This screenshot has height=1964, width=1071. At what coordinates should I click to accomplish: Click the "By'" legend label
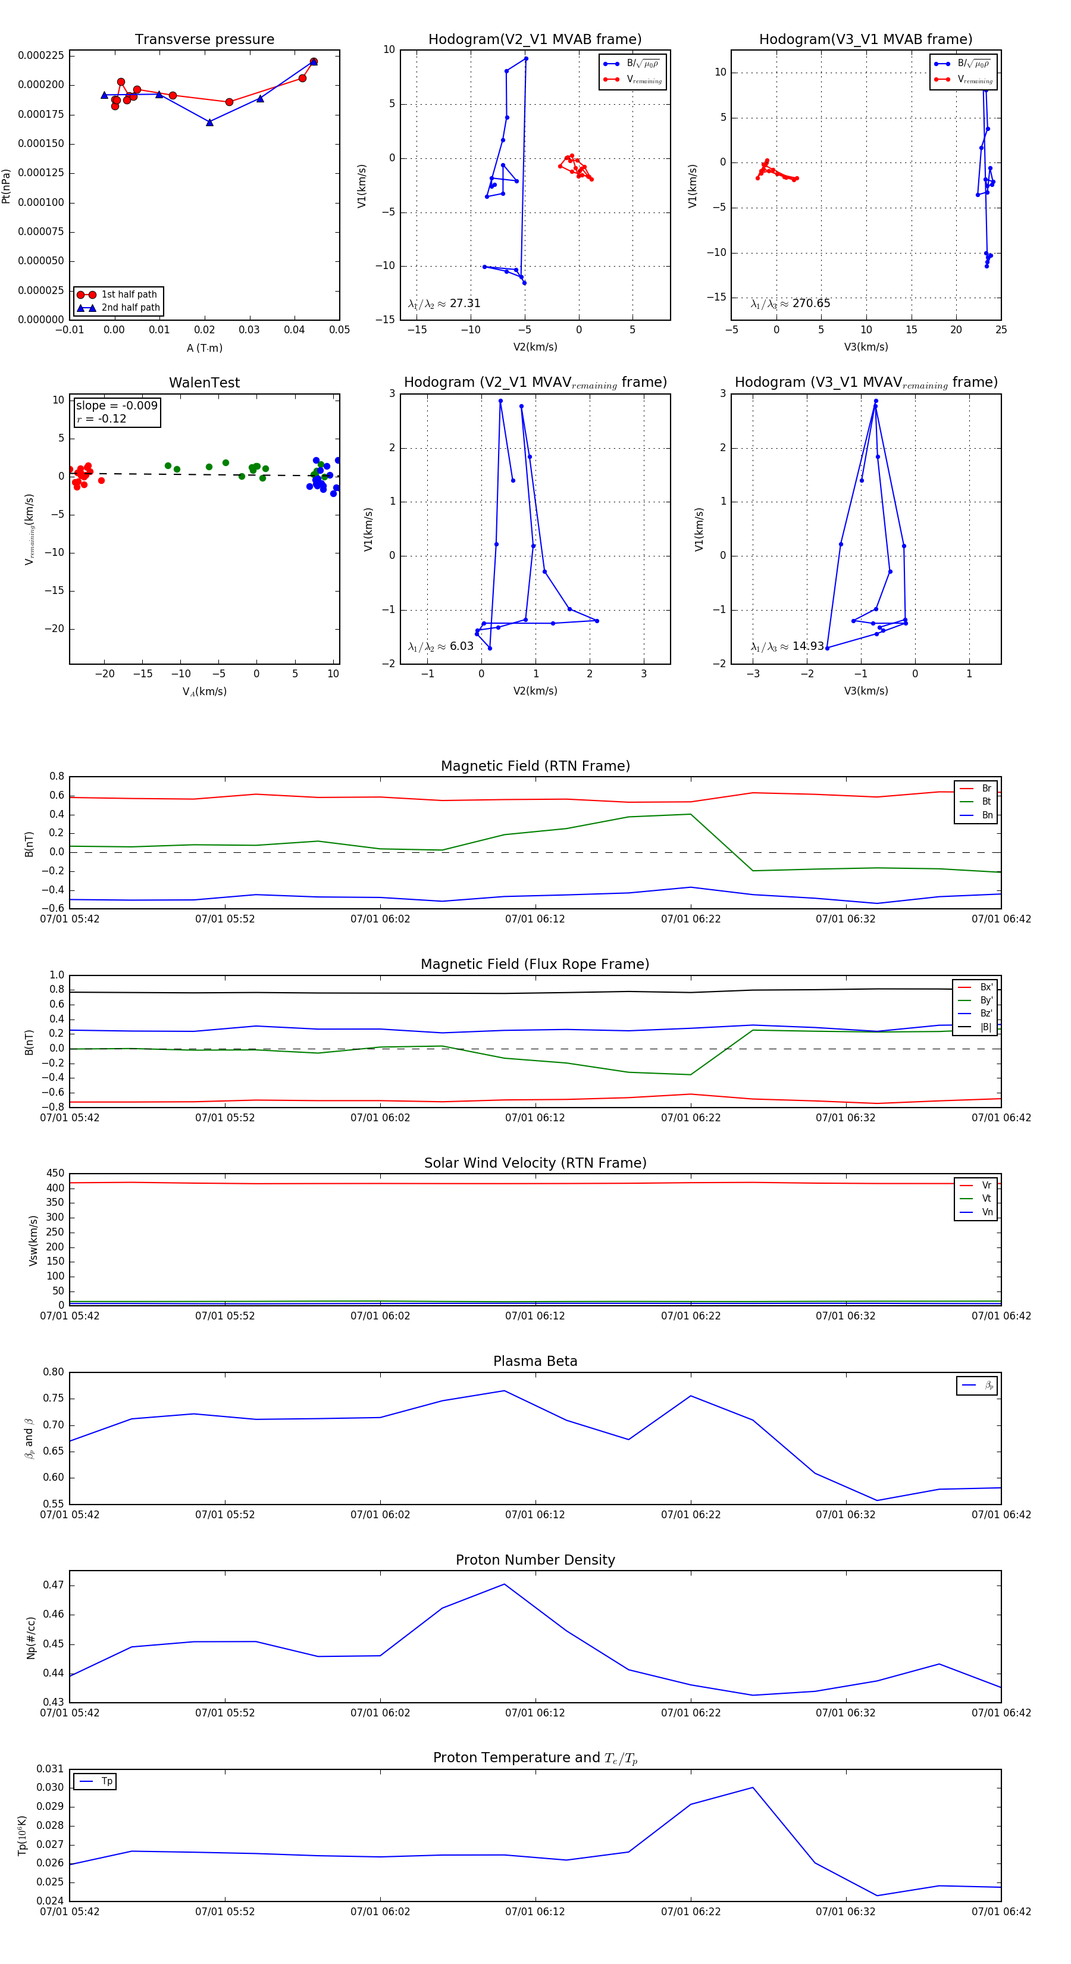[987, 1000]
